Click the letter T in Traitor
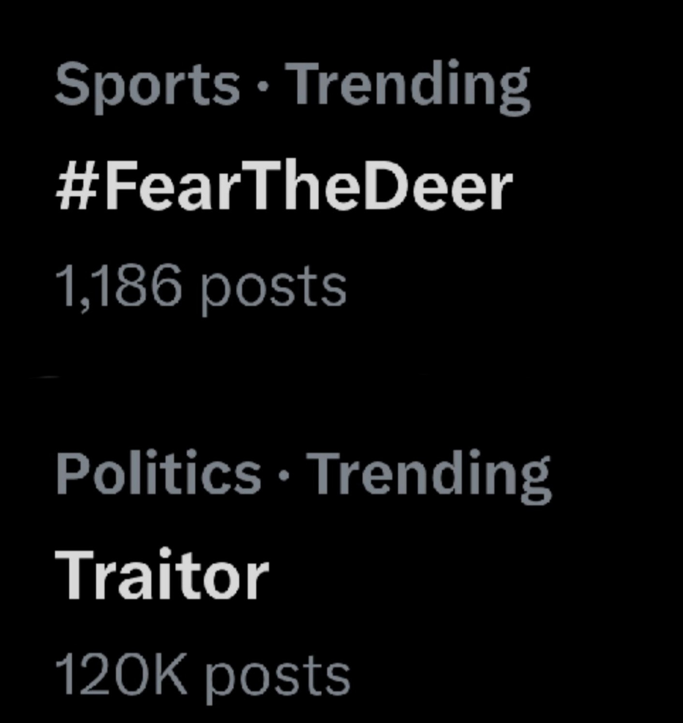This screenshot has width=683, height=723. click(x=75, y=575)
